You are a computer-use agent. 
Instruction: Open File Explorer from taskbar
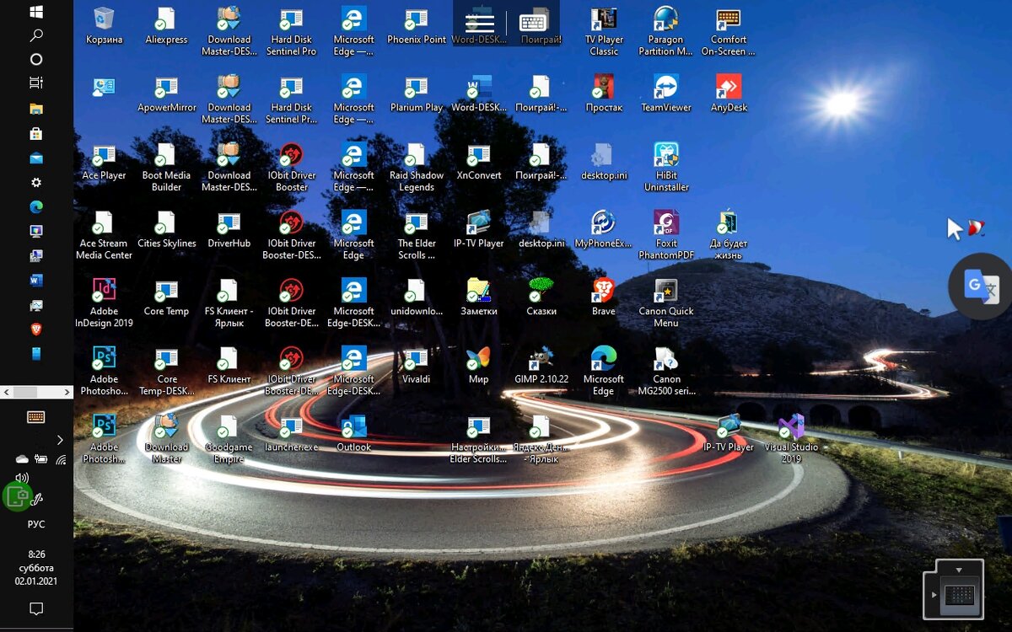tap(36, 109)
